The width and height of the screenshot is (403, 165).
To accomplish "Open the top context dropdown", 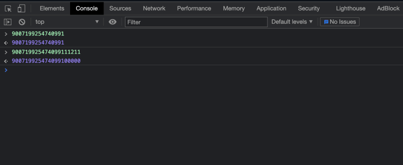I will point(67,22).
